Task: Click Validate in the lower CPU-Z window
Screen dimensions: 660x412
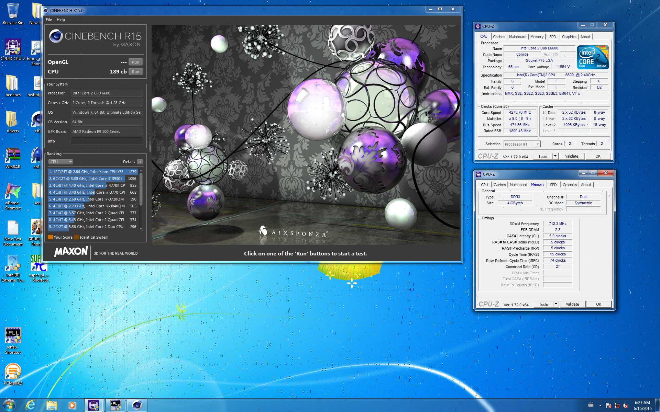Action: click(x=572, y=304)
